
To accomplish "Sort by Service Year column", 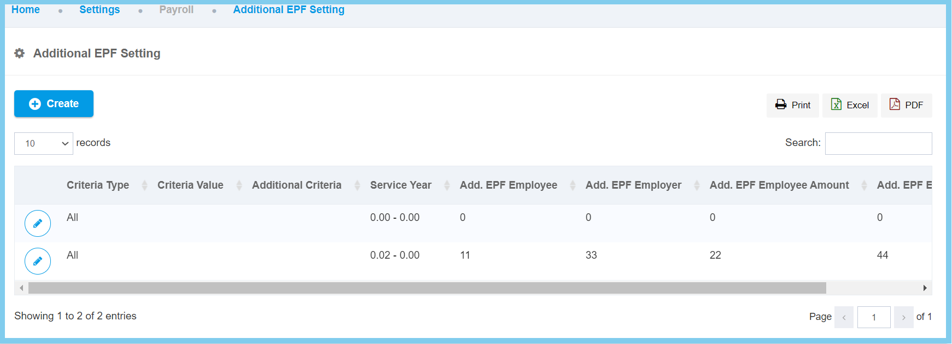I will [400, 185].
